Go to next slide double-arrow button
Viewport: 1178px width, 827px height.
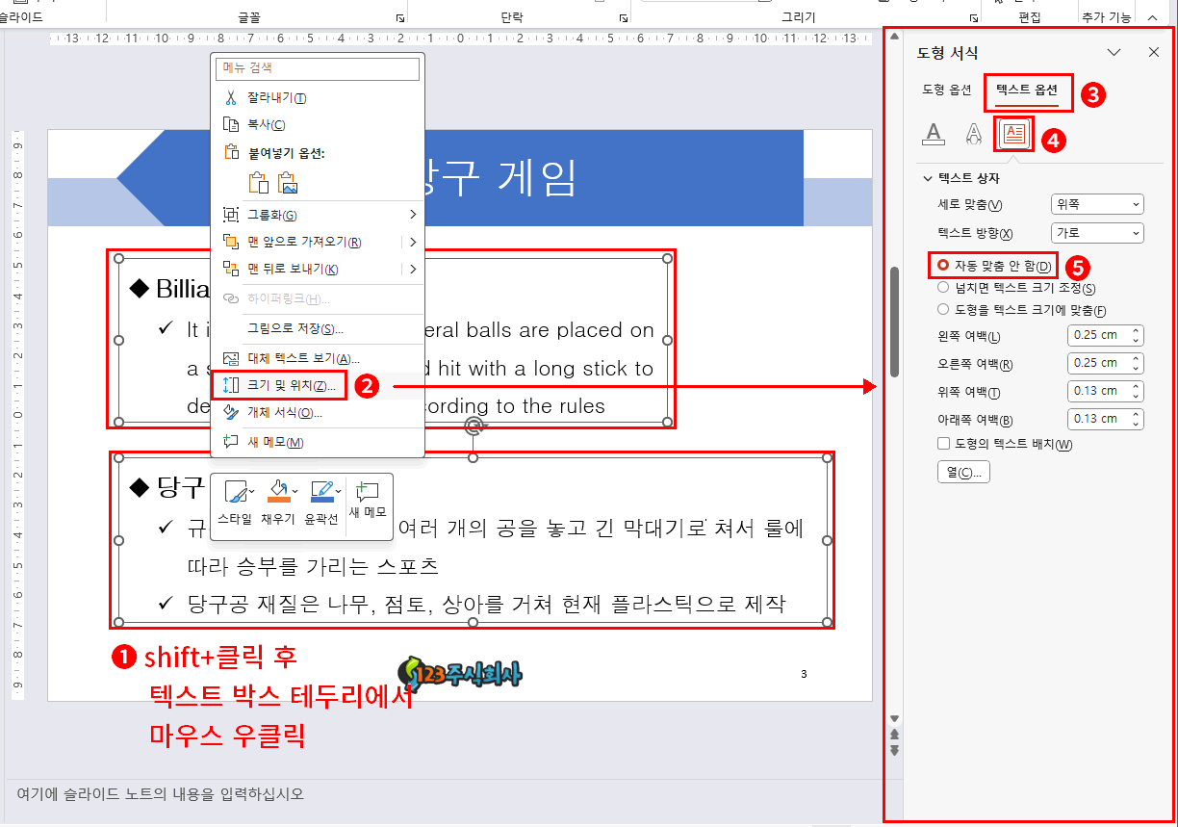pyautogui.click(x=894, y=750)
